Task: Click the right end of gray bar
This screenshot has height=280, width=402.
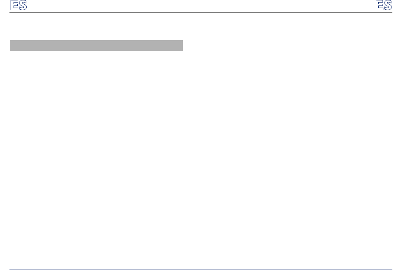Action: tap(181, 46)
